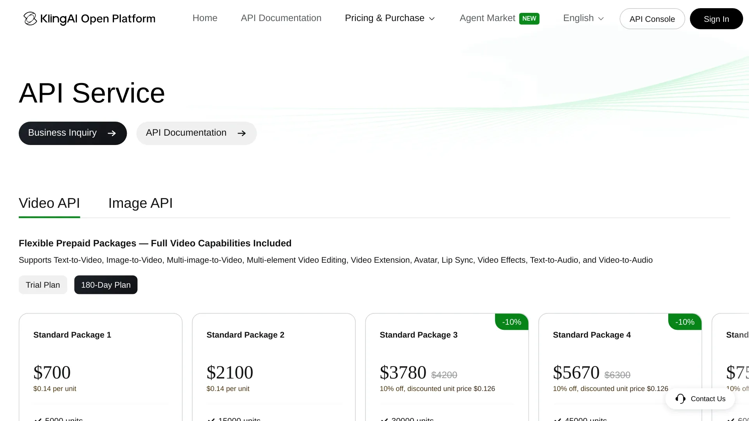Click the struck-through $4200 price
The image size is (749, 421).
[x=444, y=375]
